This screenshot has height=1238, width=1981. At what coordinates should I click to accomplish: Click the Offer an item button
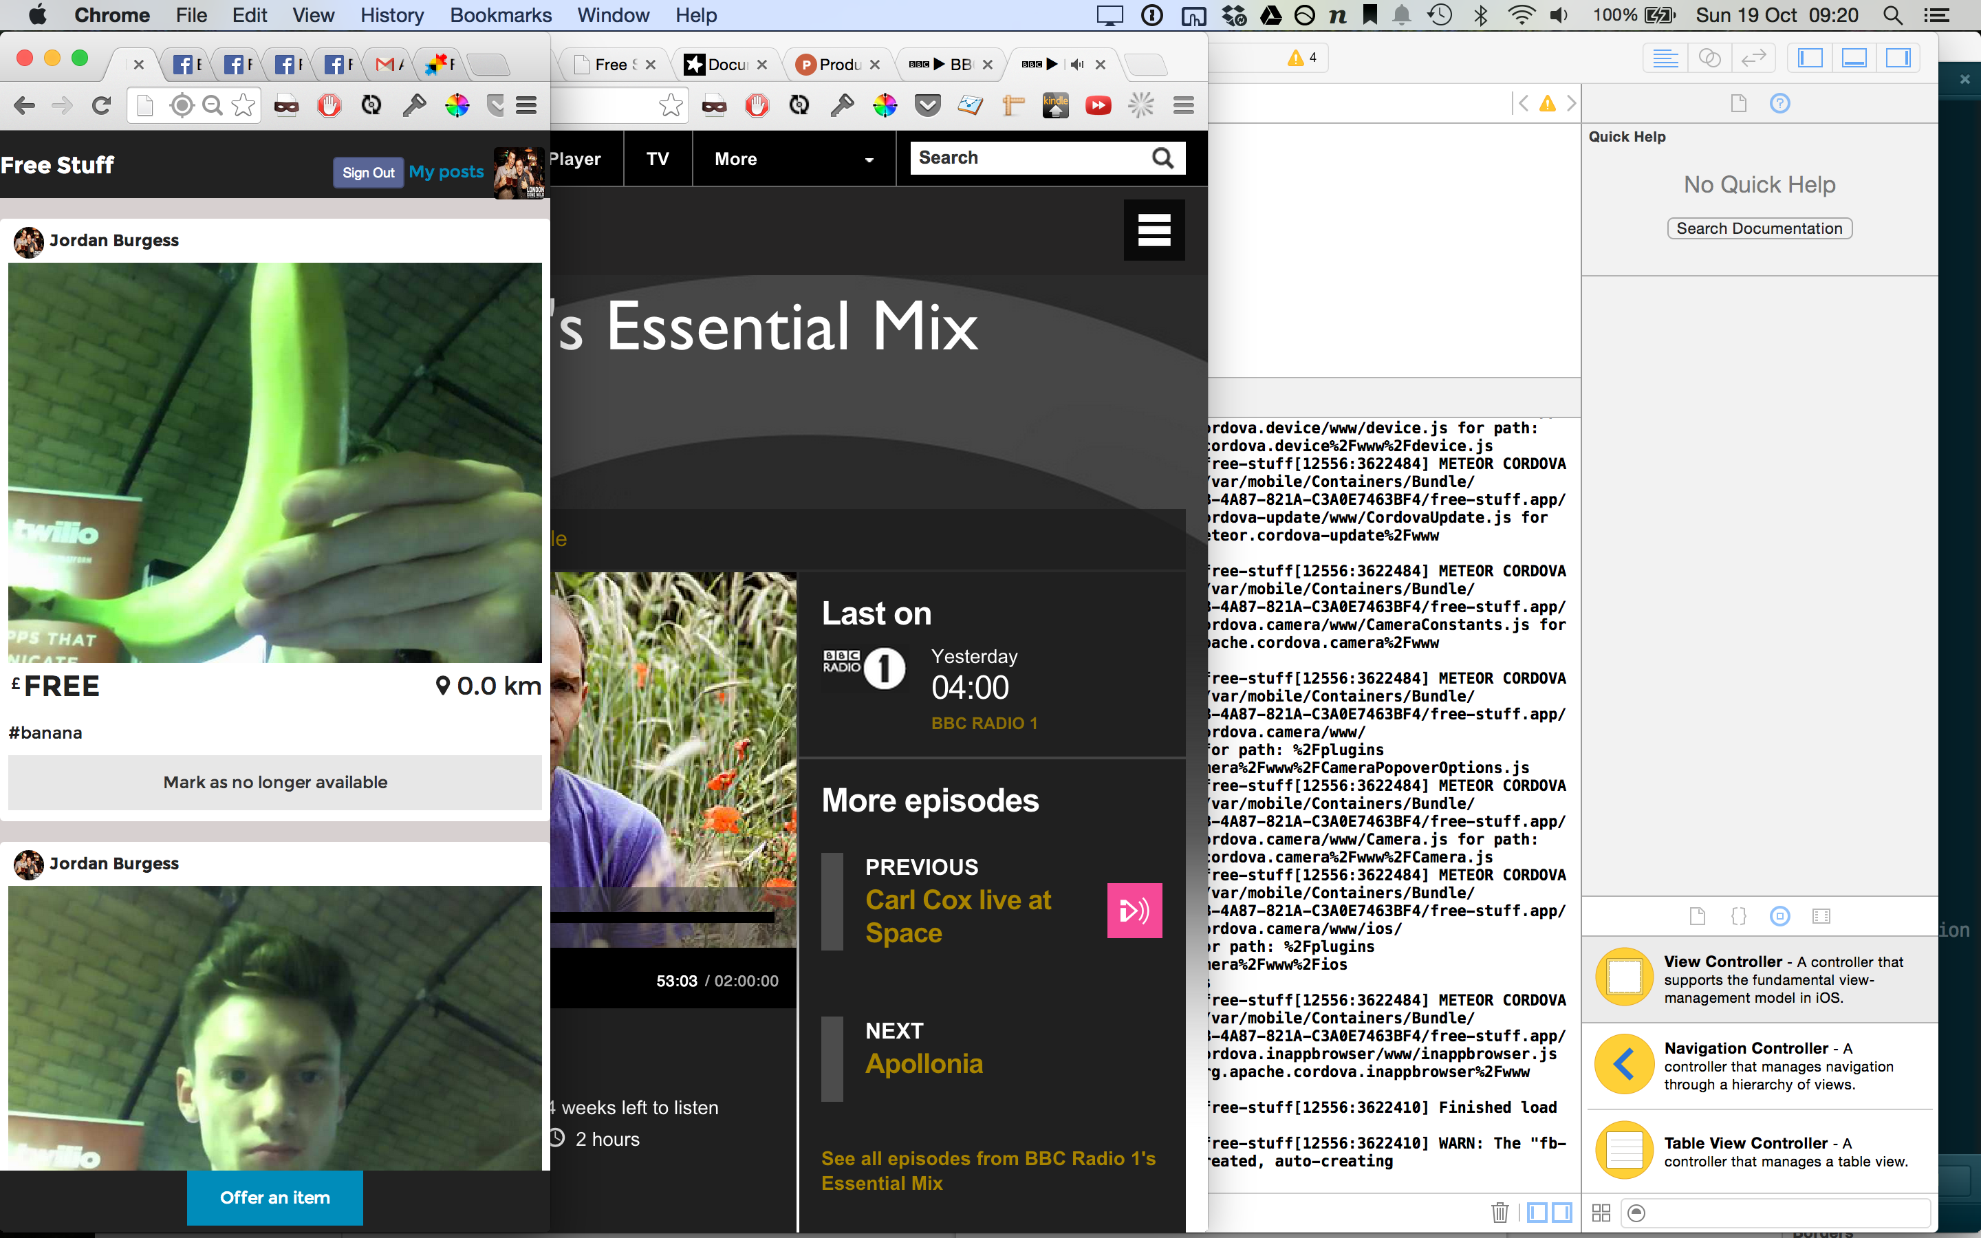pos(274,1197)
